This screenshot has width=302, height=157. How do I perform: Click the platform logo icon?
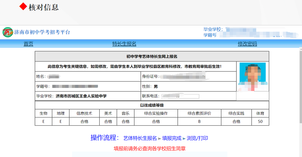[8, 32]
